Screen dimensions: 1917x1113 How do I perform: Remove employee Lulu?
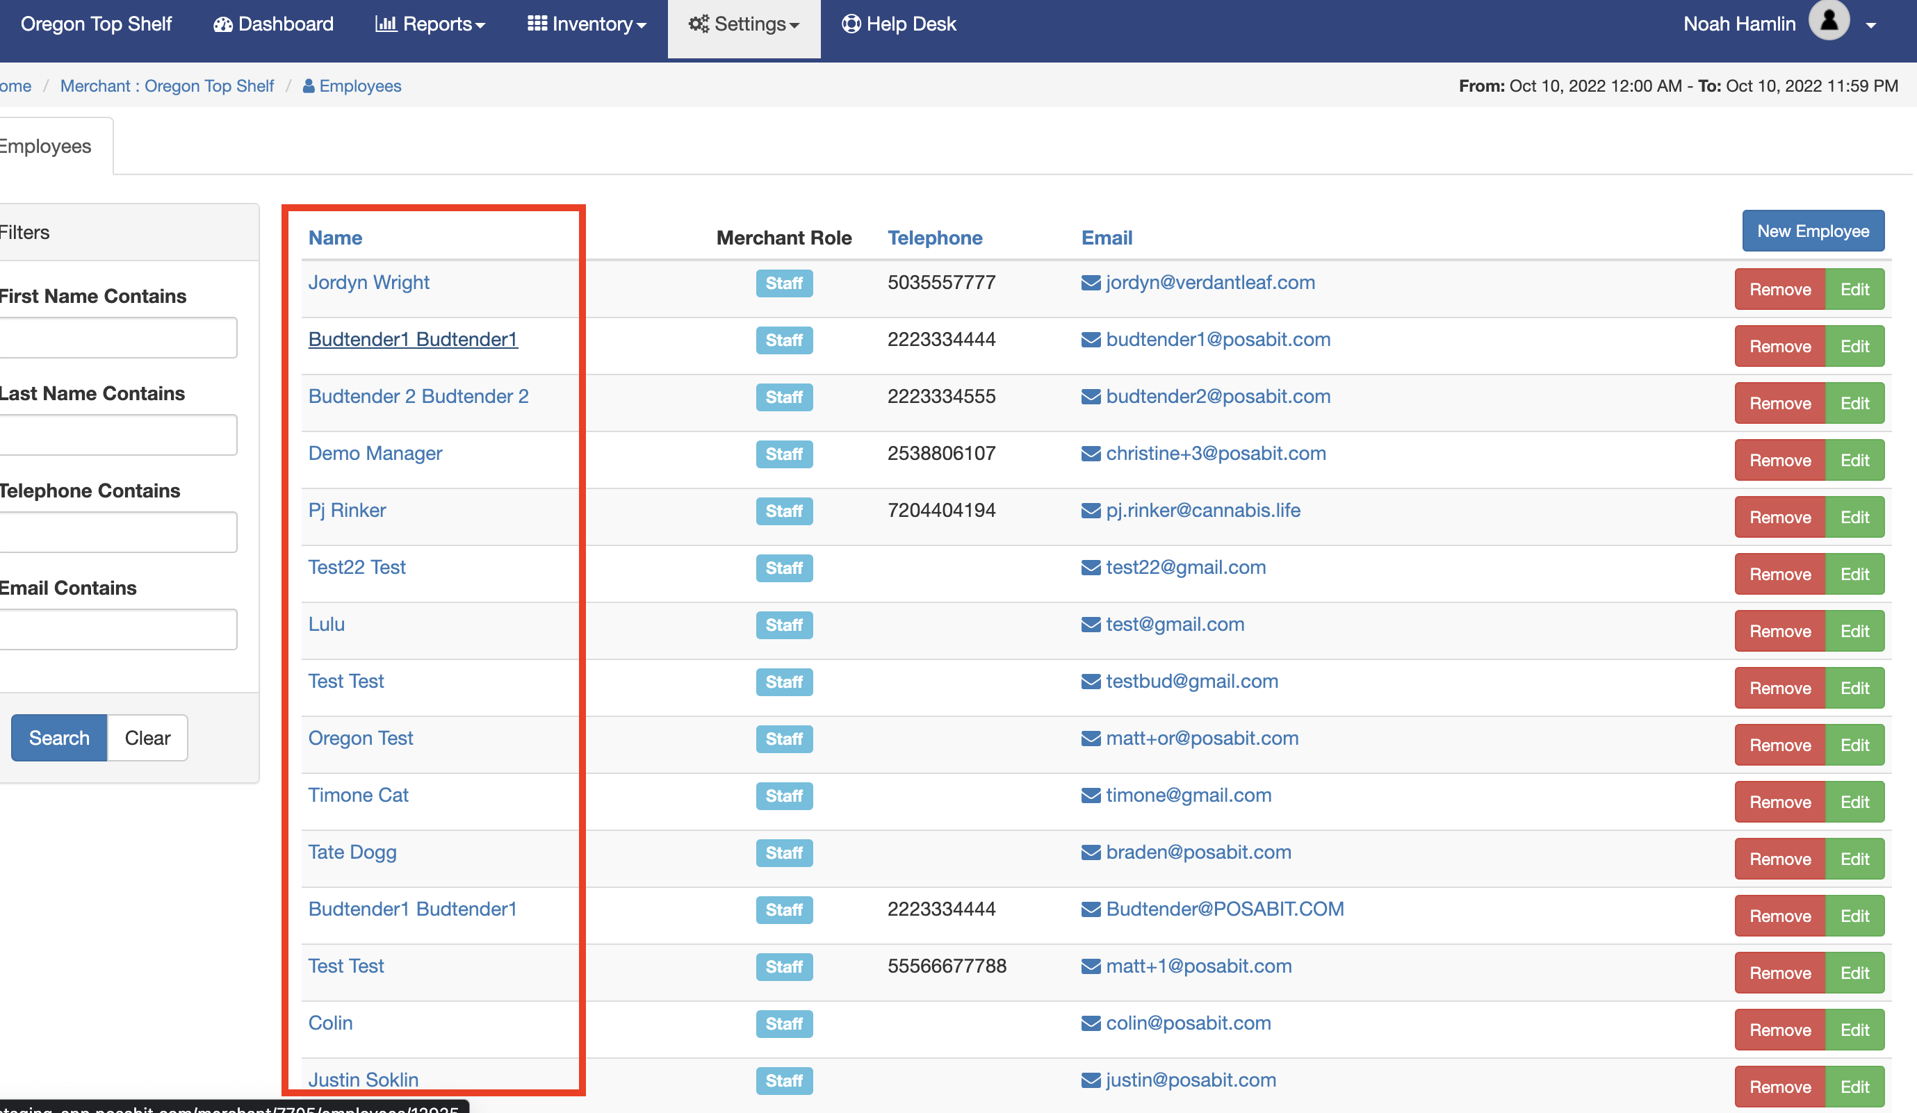coord(1779,631)
